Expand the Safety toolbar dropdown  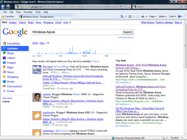pyautogui.click(x=163, y=17)
